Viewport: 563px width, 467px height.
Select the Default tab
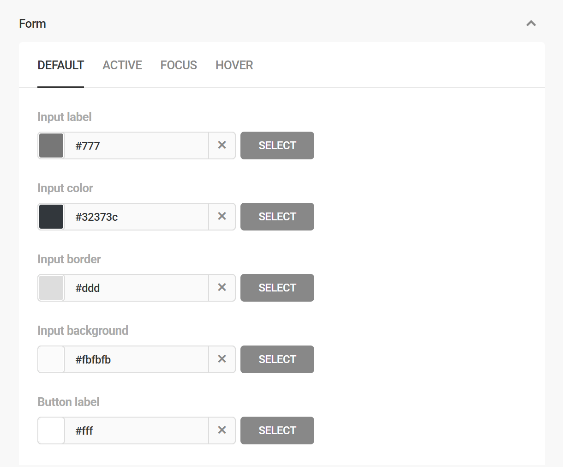pyautogui.click(x=61, y=65)
